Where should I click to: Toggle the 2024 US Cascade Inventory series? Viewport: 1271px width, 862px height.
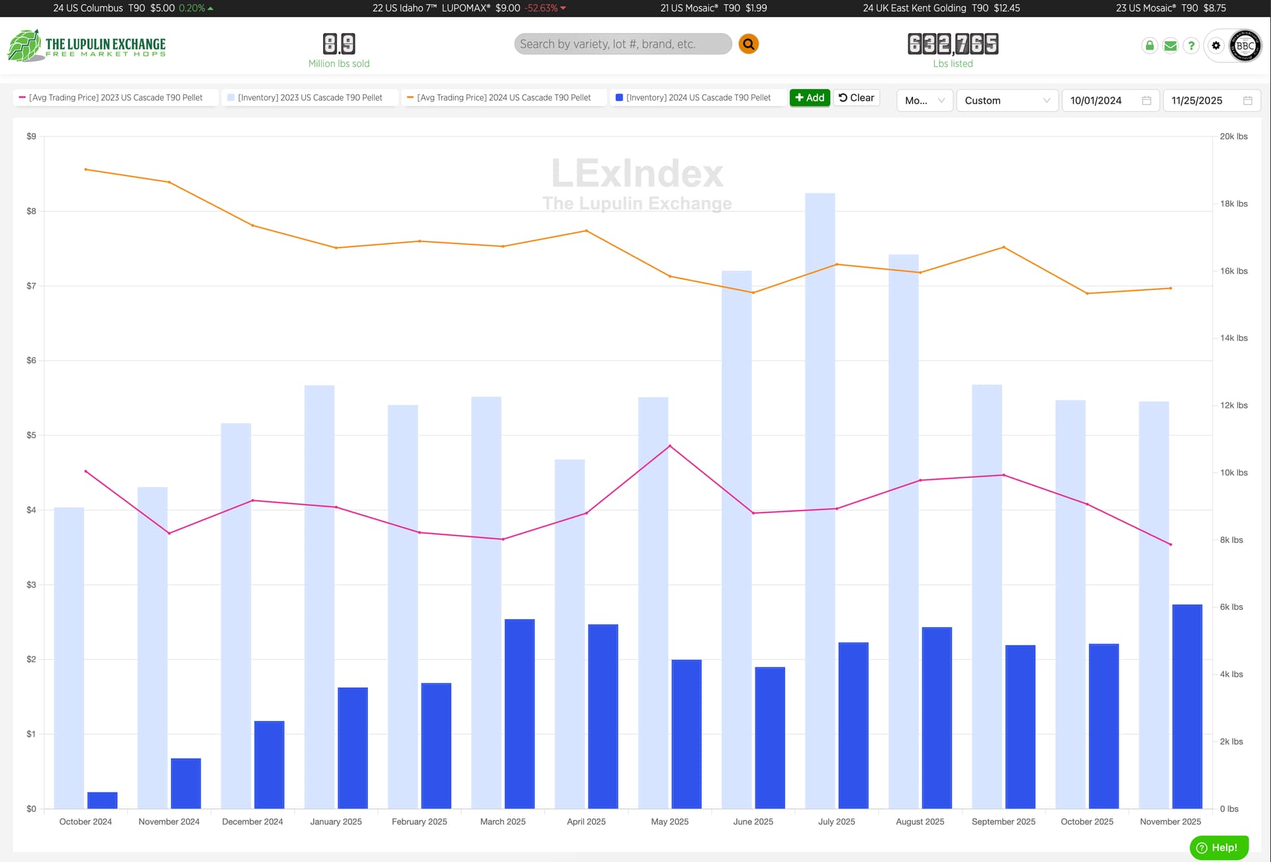pyautogui.click(x=698, y=97)
